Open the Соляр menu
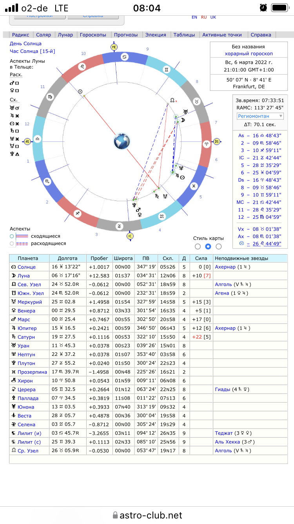The image size is (294, 524). pyautogui.click(x=44, y=35)
